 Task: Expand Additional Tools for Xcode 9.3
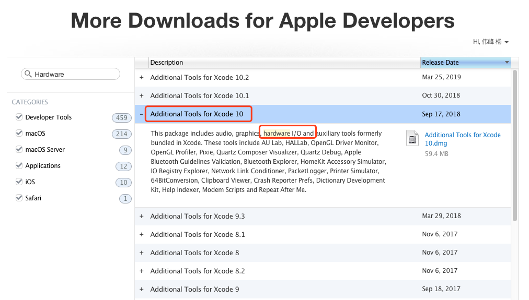point(142,216)
